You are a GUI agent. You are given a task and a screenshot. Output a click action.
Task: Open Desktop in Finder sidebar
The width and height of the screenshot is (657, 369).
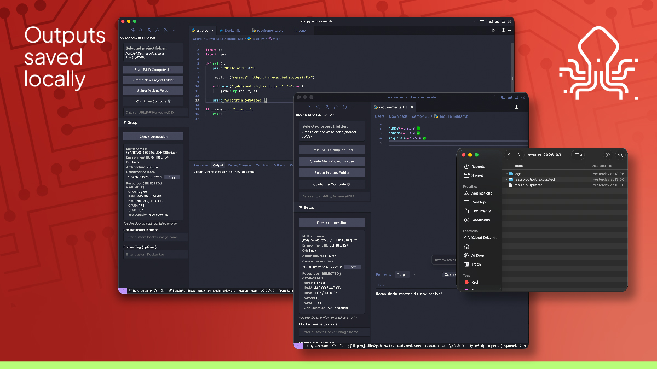click(475, 202)
